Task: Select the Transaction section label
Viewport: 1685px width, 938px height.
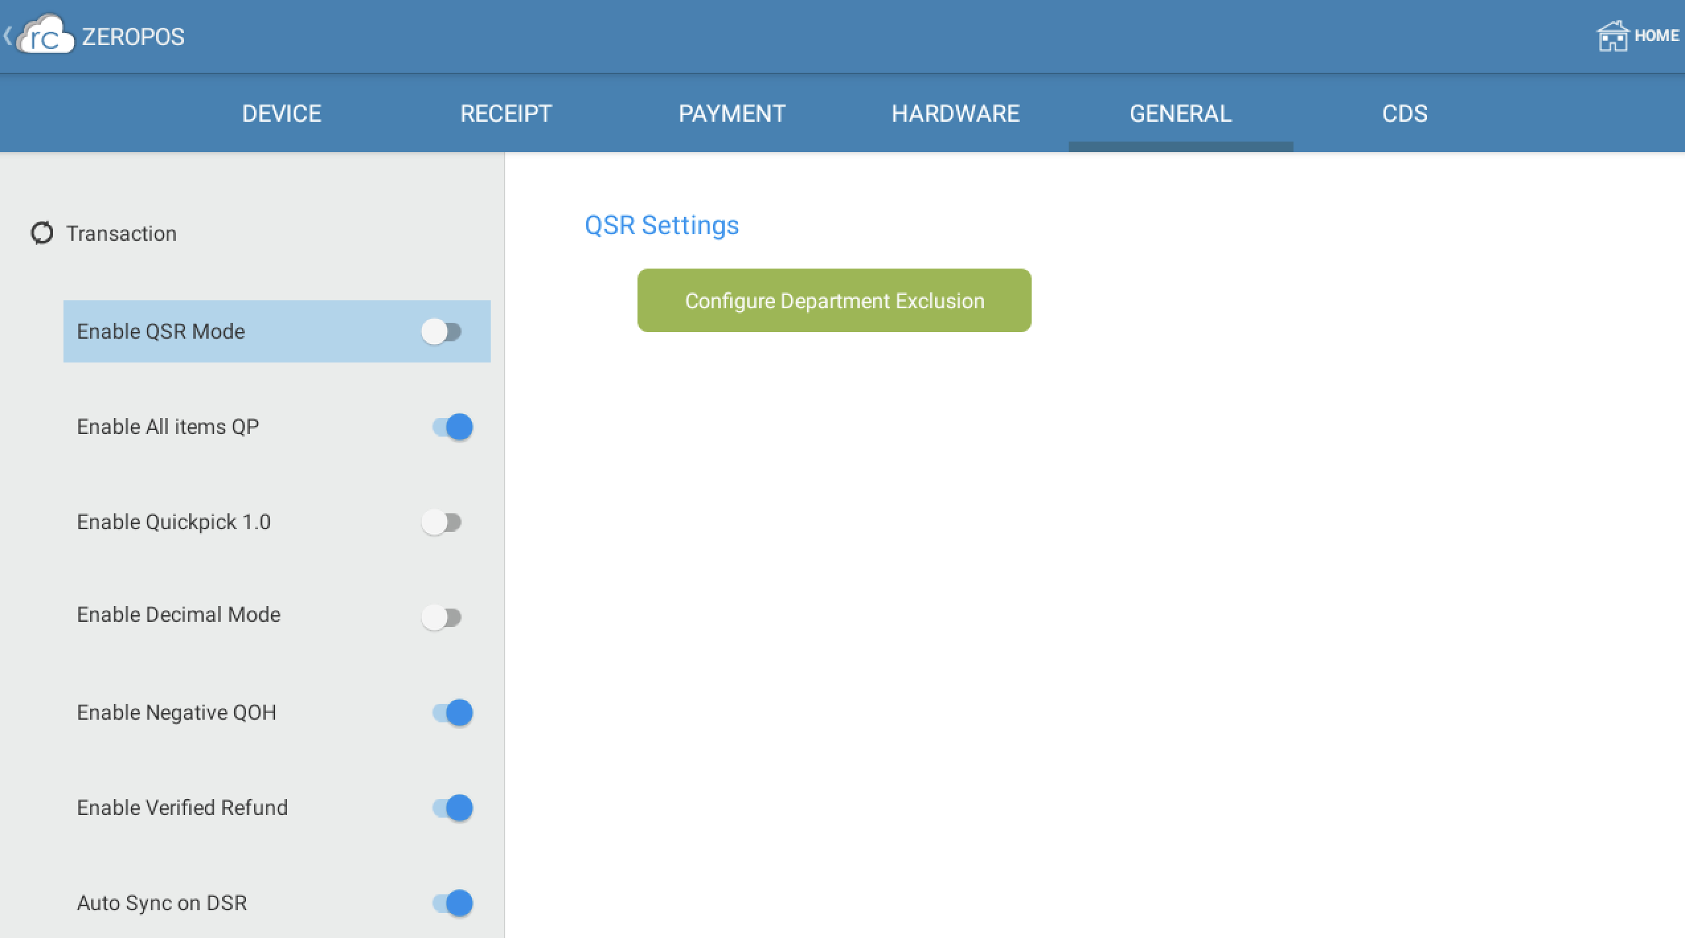Action: [x=121, y=234]
